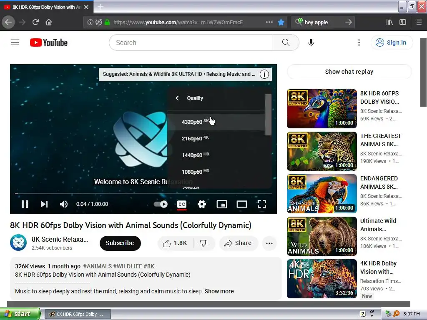
Task: Submit the 'hey apple' search arrow
Action: (348, 22)
